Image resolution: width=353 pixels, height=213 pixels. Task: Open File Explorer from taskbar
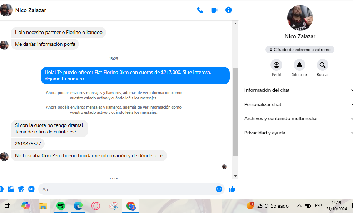(43, 206)
